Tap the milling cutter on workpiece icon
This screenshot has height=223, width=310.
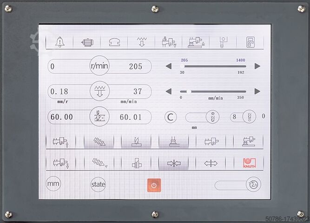coord(137,142)
